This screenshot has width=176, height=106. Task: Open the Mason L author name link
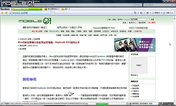point(134,75)
